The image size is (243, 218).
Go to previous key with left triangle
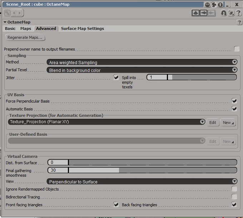click(14, 13)
